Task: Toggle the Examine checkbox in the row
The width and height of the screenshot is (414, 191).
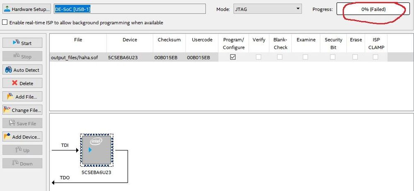Action: pos(305,57)
